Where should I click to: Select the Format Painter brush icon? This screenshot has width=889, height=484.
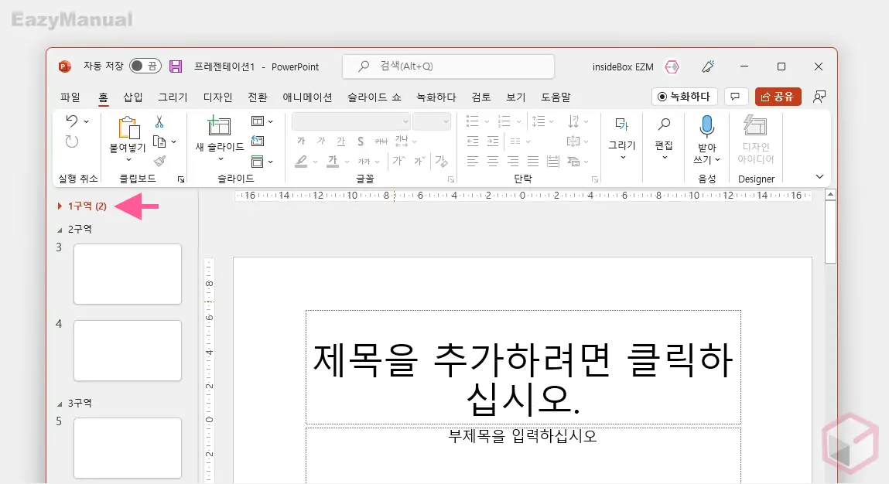coord(160,162)
